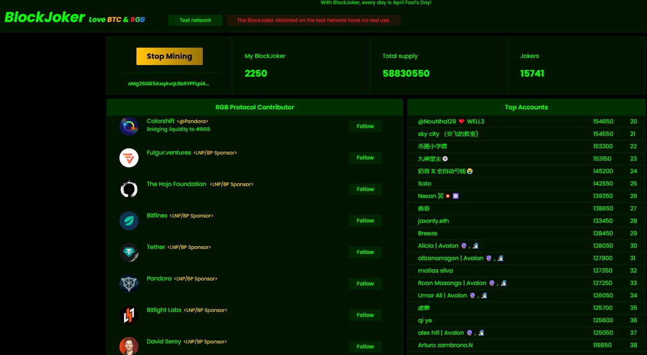The image size is (647, 355).
Task: Select the Top Accounts header
Action: [x=526, y=107]
